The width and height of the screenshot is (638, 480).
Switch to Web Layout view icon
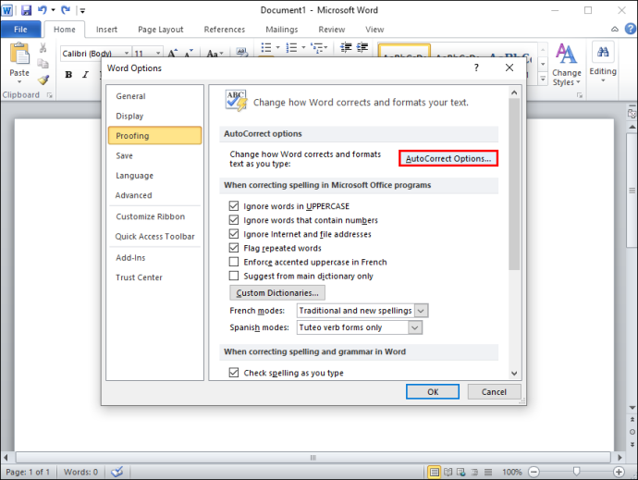461,472
